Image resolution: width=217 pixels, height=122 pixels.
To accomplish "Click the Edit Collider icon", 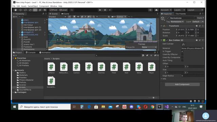I will tap(183, 44).
